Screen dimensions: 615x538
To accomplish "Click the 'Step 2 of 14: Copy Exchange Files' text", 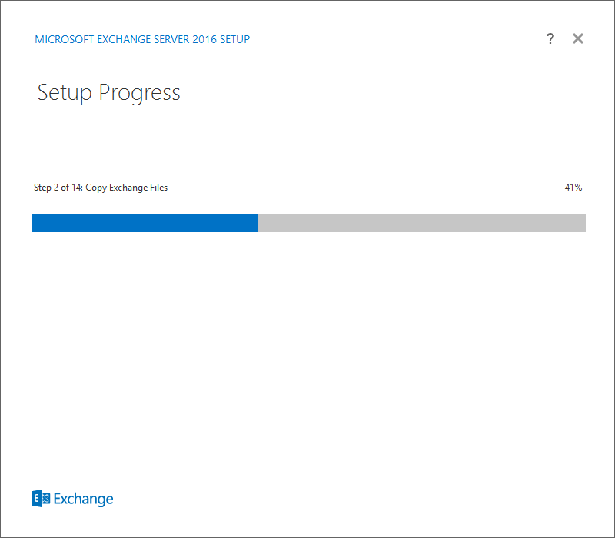I will pos(101,187).
